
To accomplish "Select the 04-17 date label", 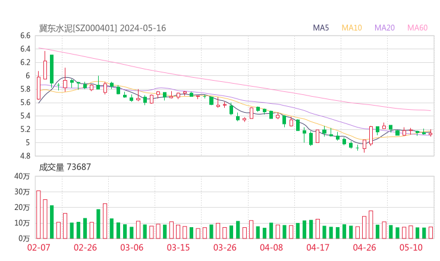I will [x=318, y=247].
